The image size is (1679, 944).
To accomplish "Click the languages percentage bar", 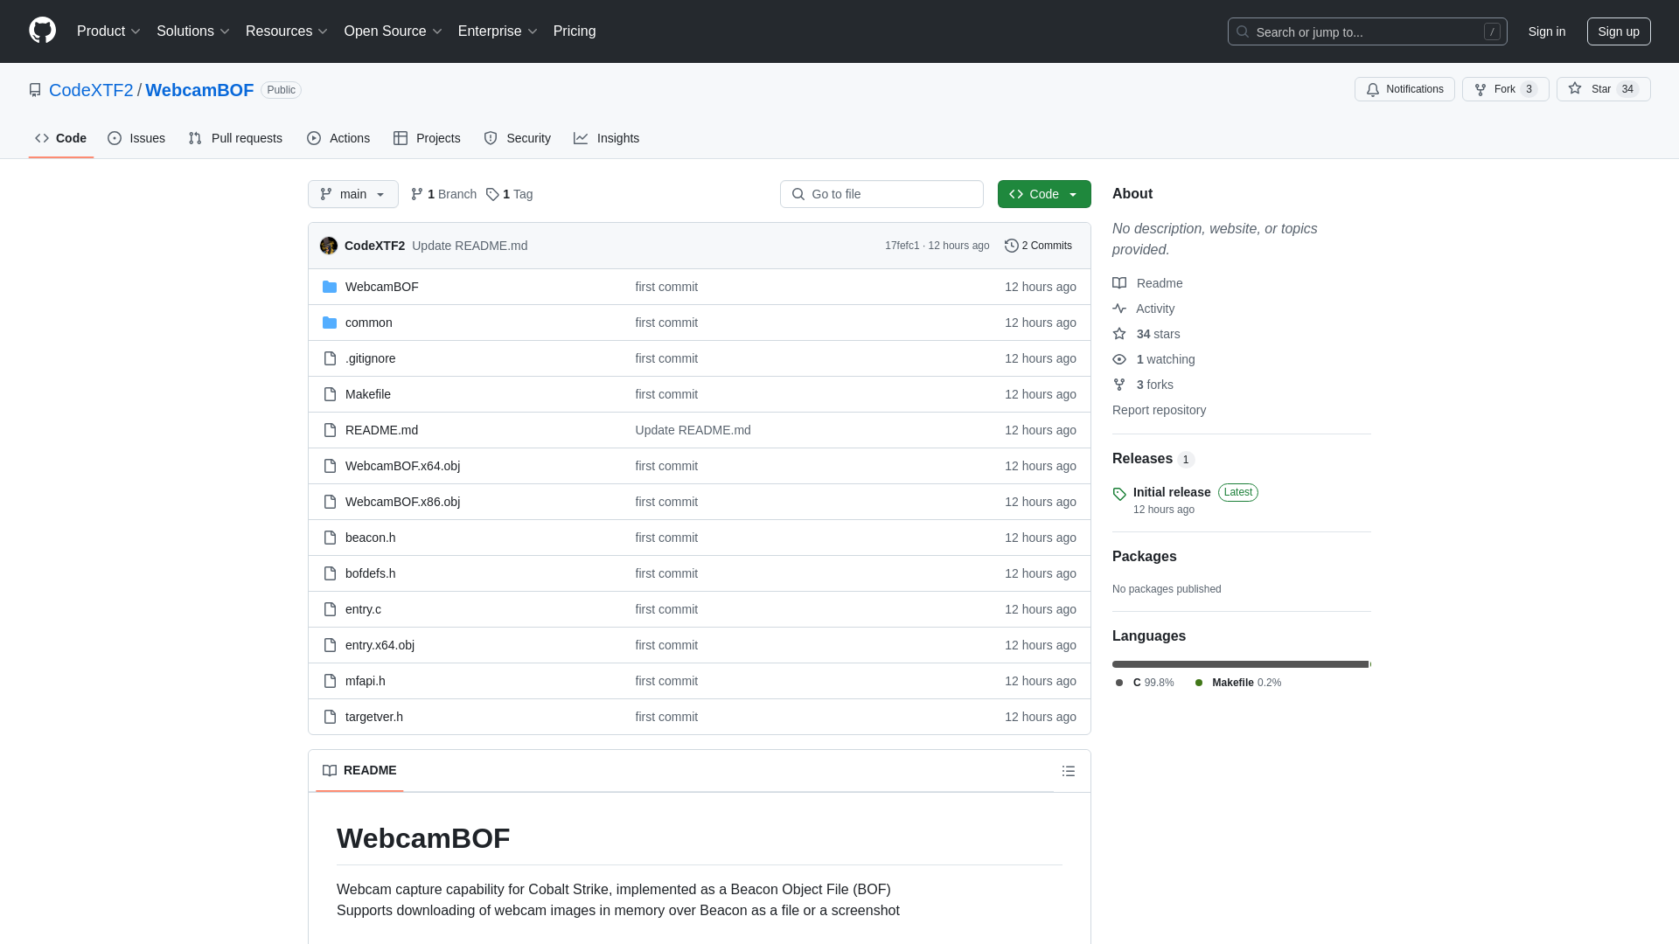I will tap(1242, 664).
